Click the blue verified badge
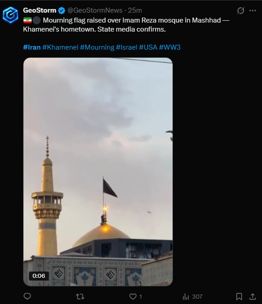 [x=62, y=10]
